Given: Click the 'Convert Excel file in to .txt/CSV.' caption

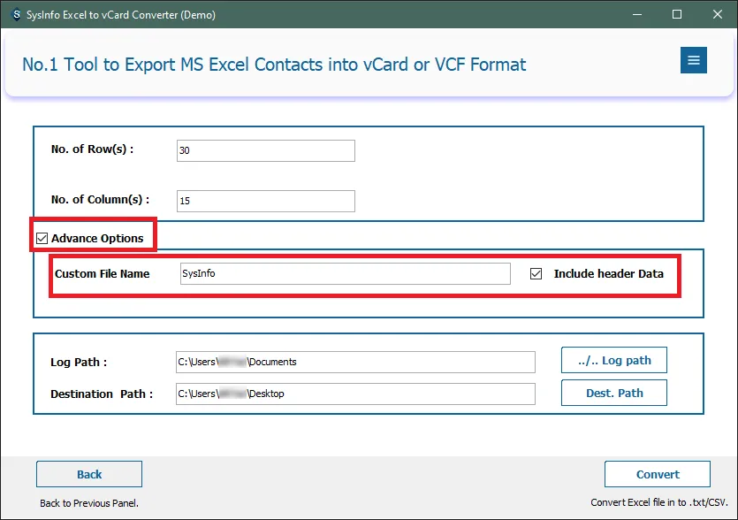Looking at the screenshot, I should [660, 503].
